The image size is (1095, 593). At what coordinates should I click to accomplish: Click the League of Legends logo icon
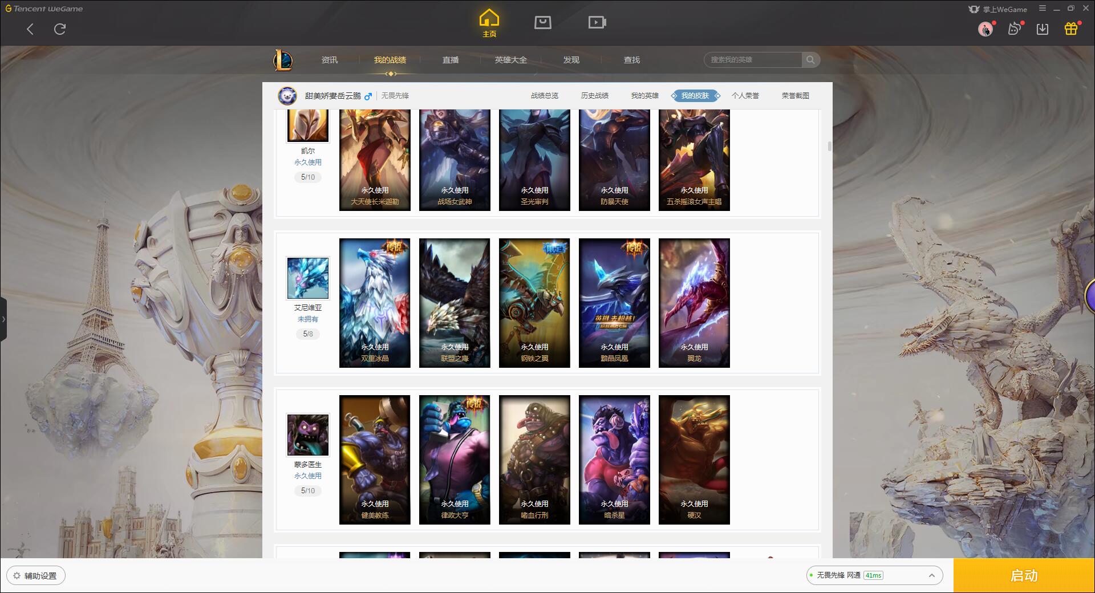tap(283, 60)
